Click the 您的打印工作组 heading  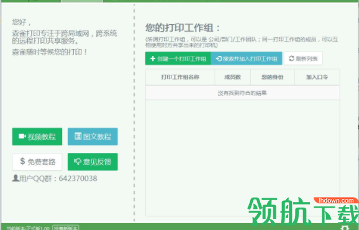(x=183, y=28)
